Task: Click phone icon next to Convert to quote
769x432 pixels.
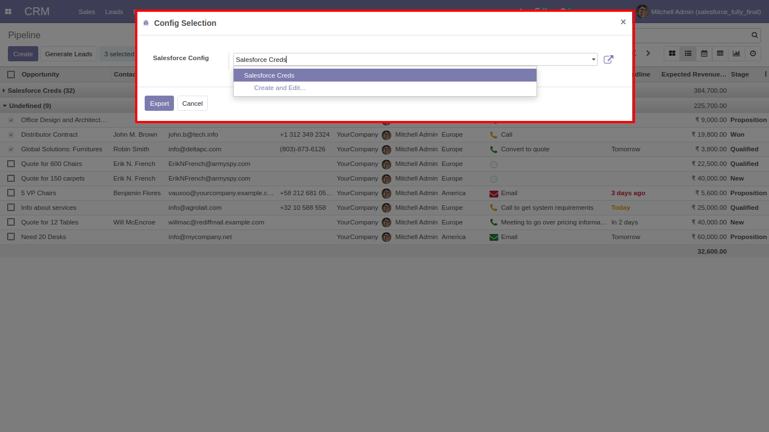Action: coord(494,150)
